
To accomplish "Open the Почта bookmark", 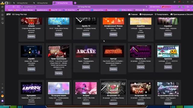I will (x=17, y=10).
